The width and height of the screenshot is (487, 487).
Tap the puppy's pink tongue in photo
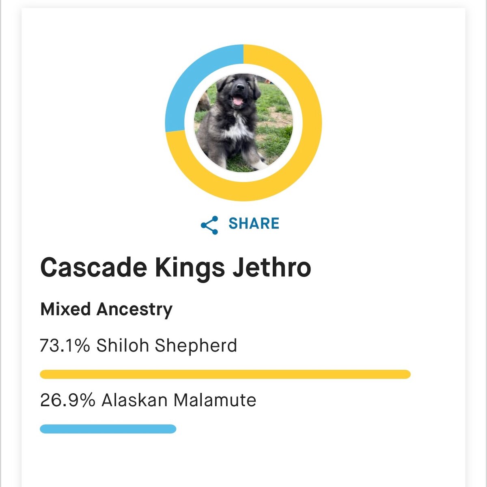238,101
